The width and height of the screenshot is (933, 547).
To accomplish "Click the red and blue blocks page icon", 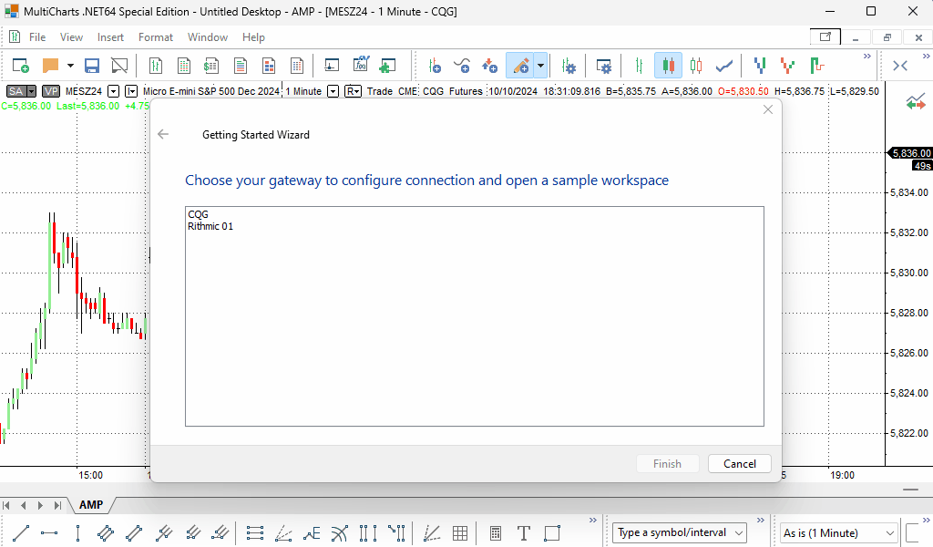I will [269, 66].
